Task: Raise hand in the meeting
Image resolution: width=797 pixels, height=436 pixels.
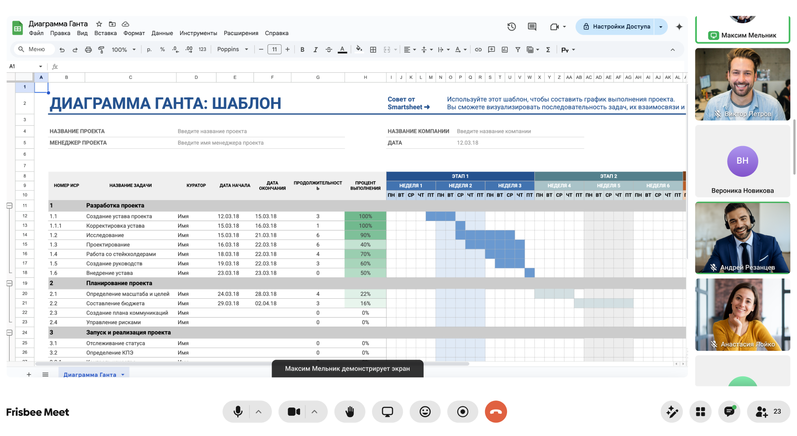Action: (350, 411)
